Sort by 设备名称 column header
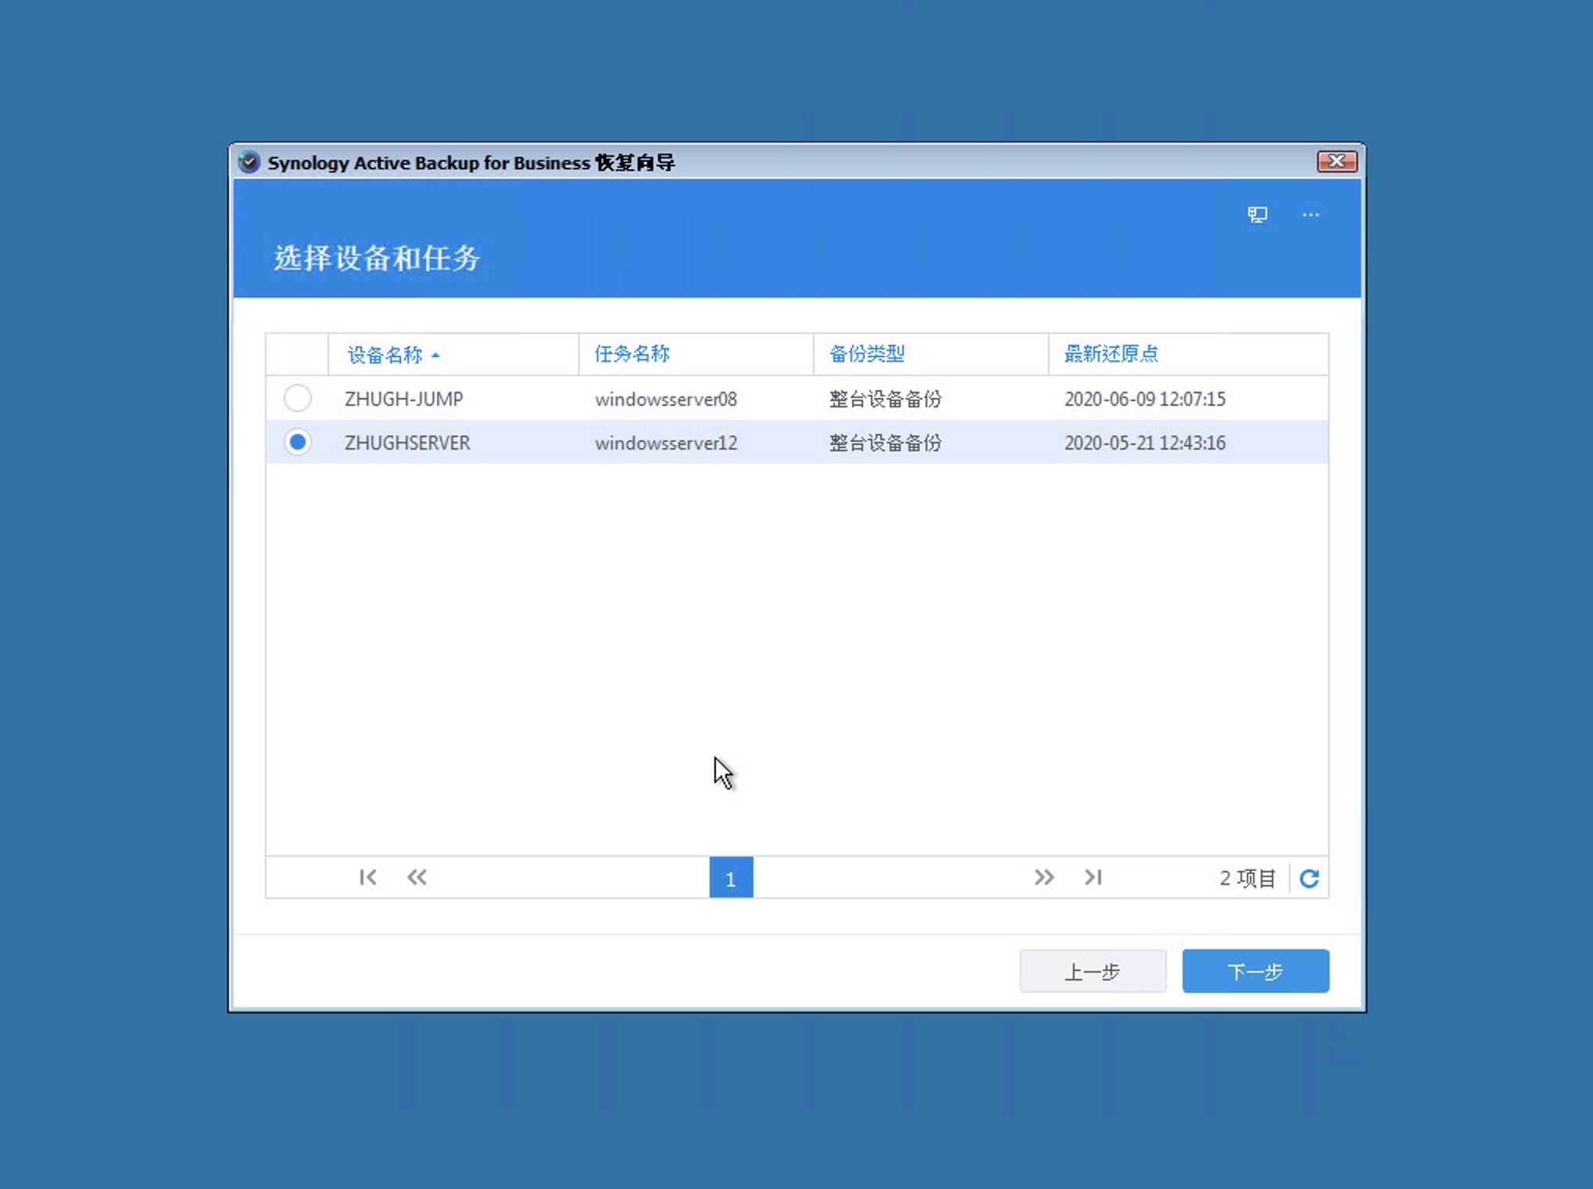 pos(453,354)
